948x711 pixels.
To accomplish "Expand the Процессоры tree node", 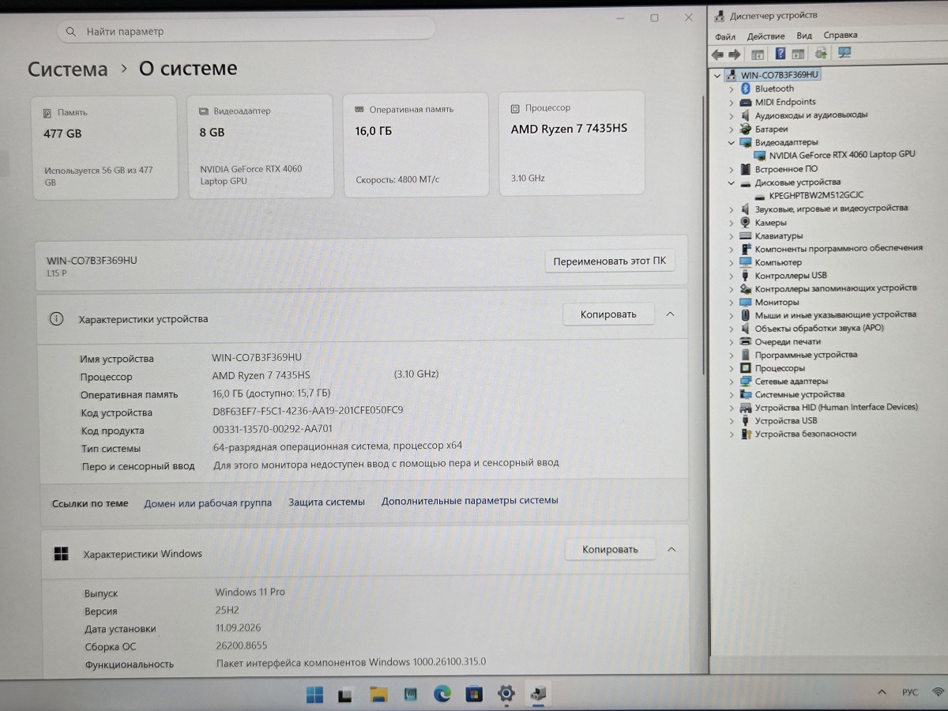I will [732, 368].
